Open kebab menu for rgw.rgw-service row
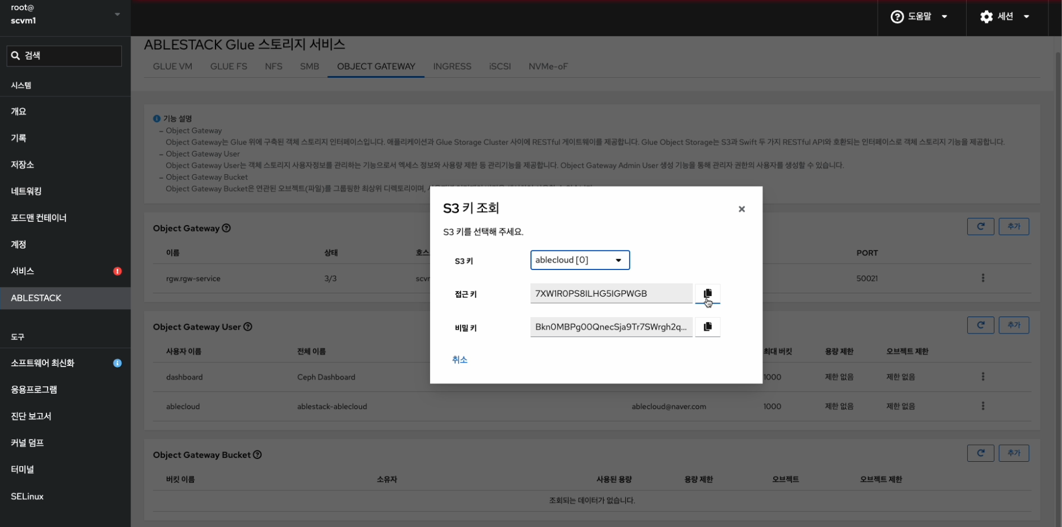The width and height of the screenshot is (1062, 527). click(983, 278)
